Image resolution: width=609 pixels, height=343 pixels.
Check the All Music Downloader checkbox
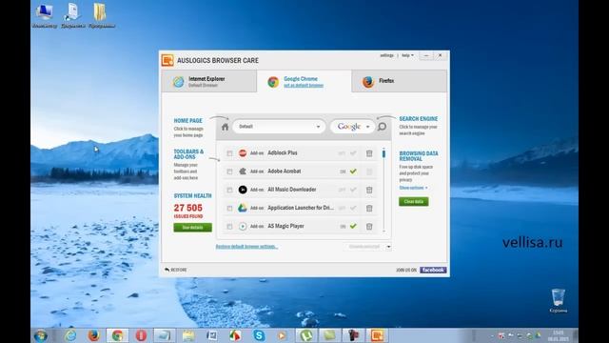(x=229, y=190)
